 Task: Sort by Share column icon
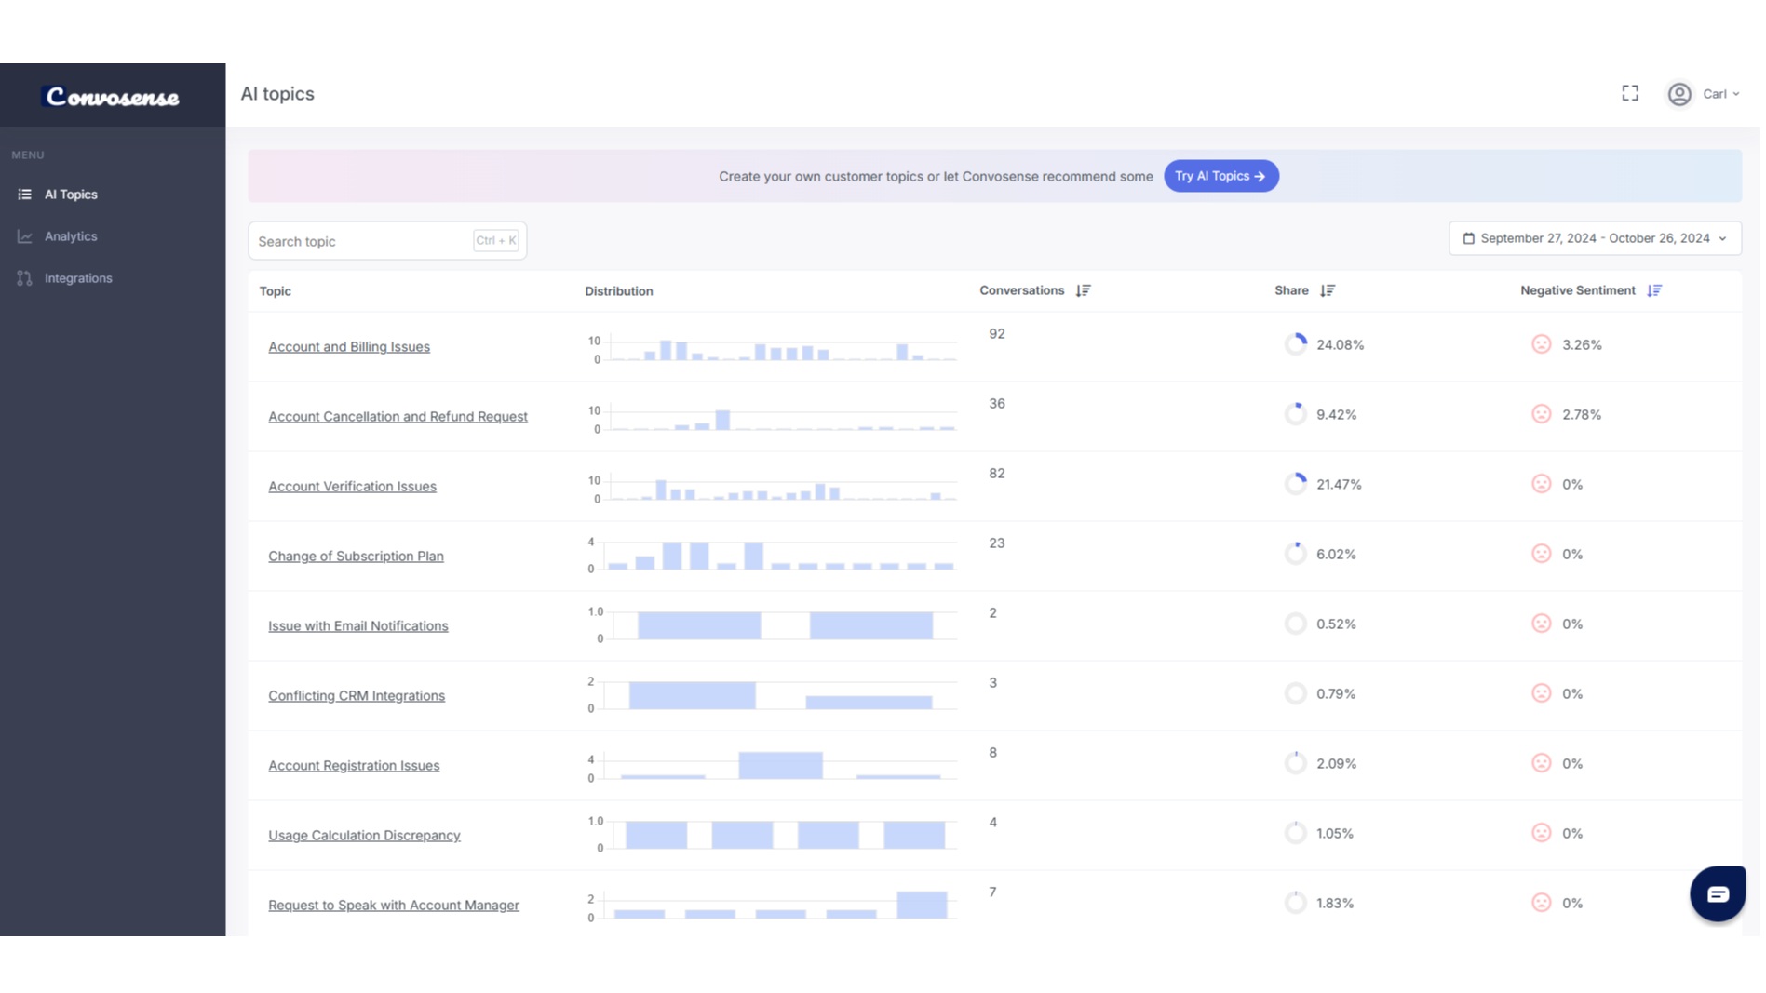click(x=1327, y=290)
